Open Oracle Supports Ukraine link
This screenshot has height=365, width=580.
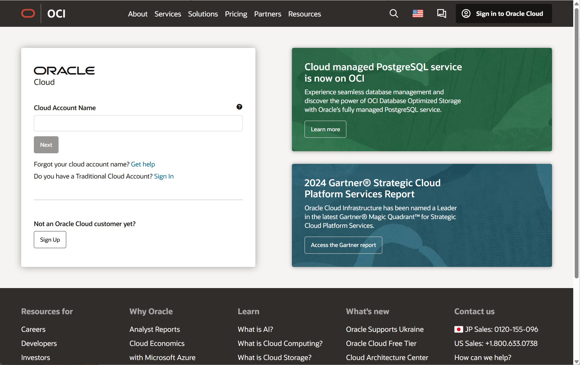click(x=385, y=329)
